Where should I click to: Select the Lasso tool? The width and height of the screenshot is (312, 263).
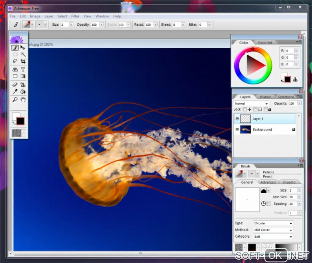(x=15, y=61)
